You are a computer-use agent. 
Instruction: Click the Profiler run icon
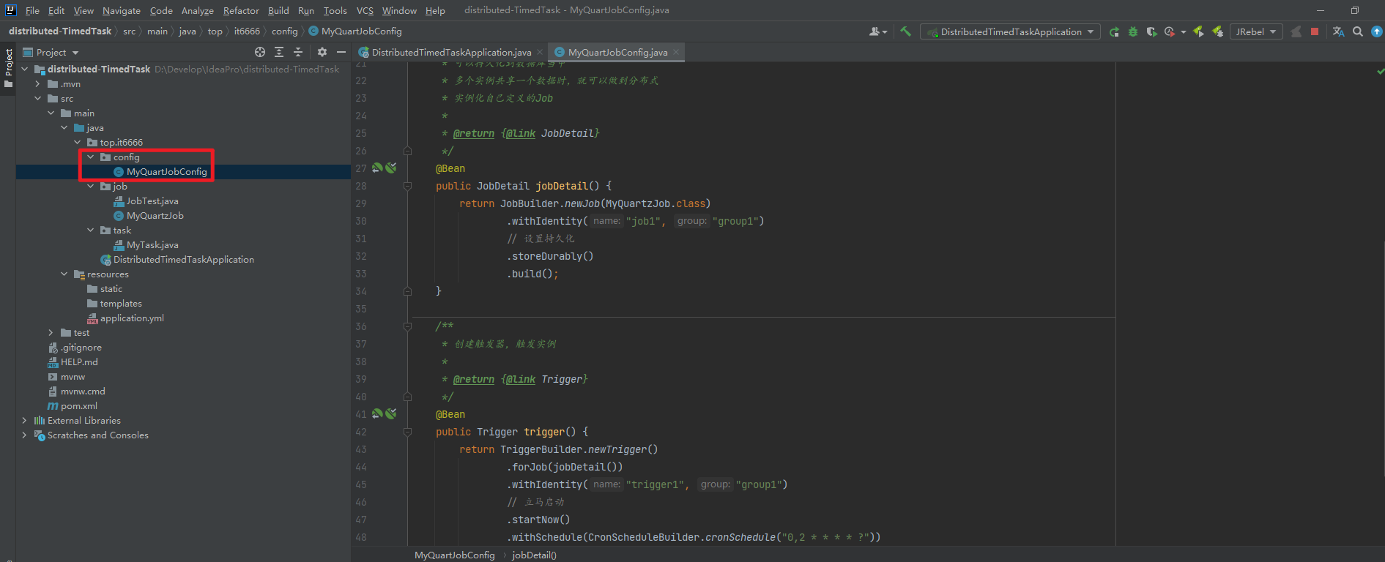tap(1170, 31)
